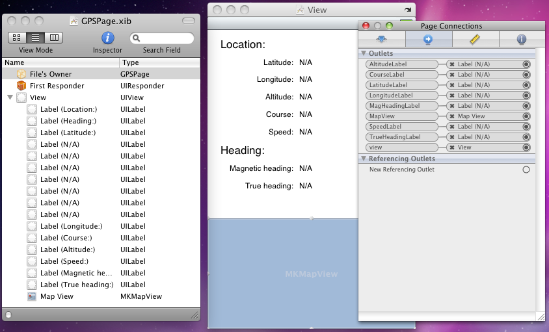Click the MagHeadingLabel connection circle

point(526,106)
